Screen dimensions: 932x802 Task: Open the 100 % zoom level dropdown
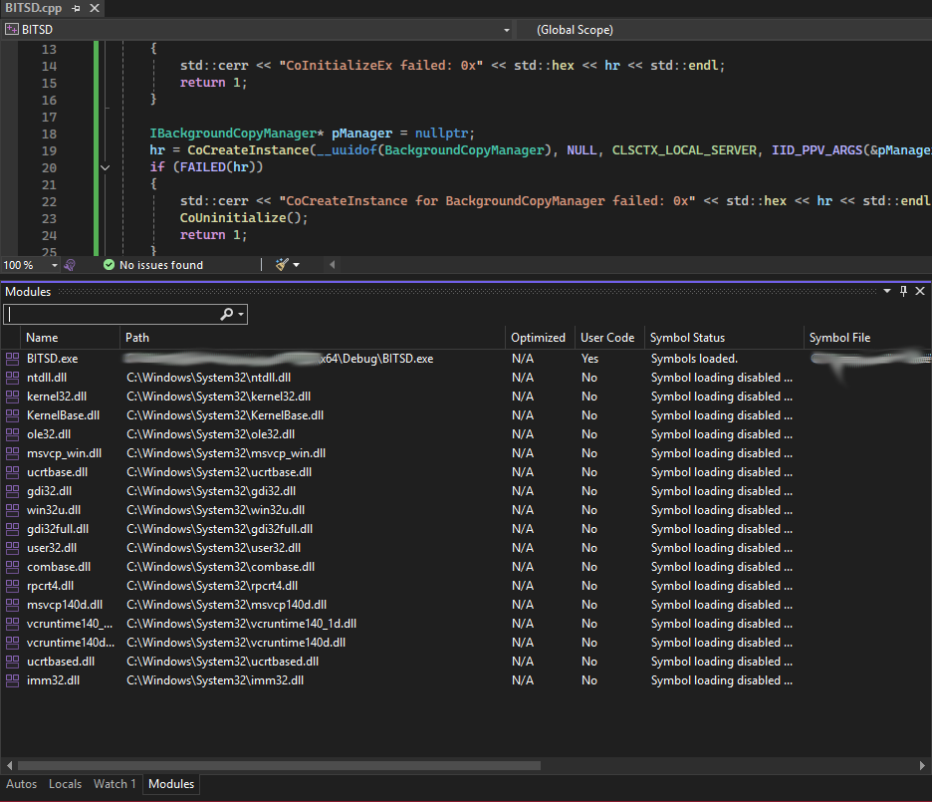click(54, 265)
